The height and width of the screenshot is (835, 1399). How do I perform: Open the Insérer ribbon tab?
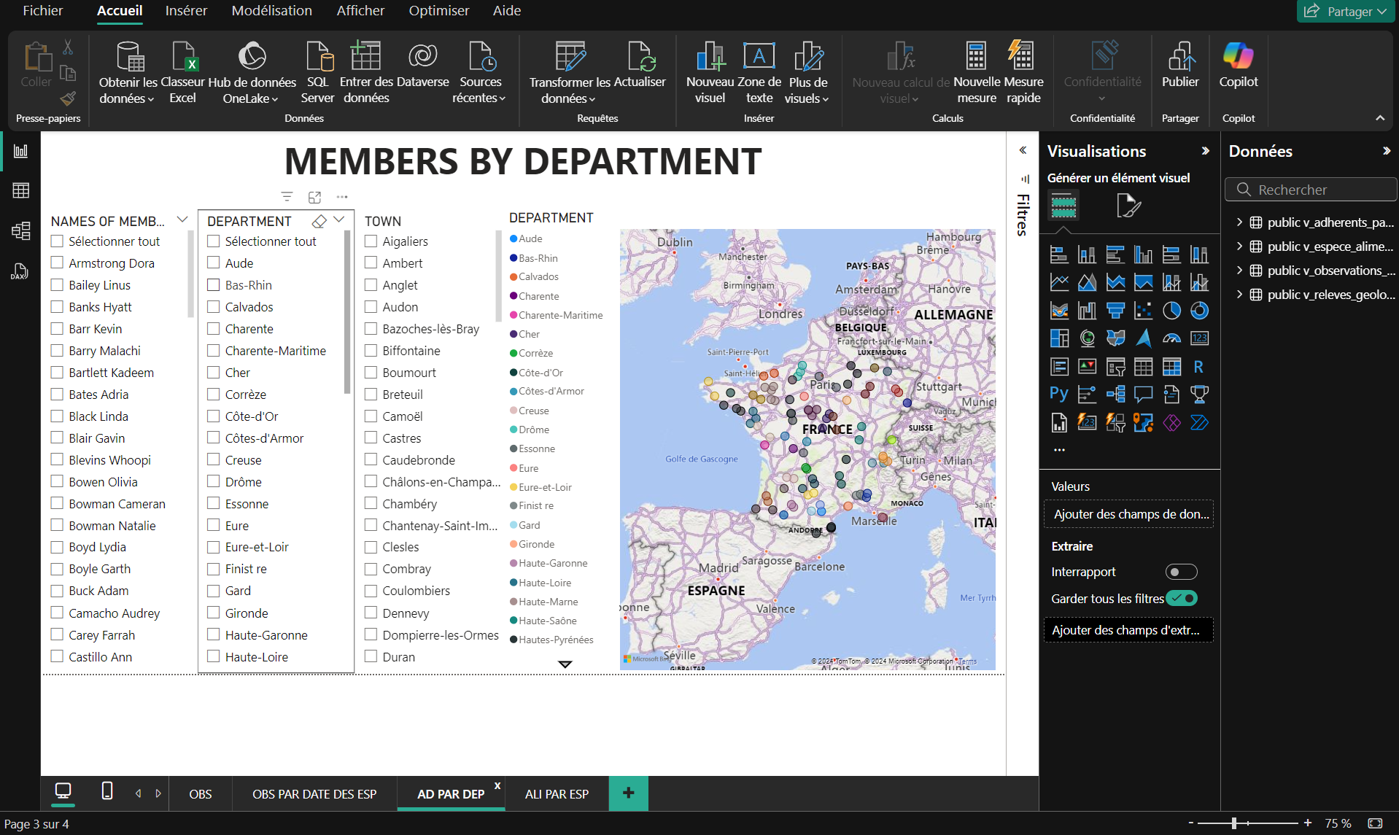185,11
